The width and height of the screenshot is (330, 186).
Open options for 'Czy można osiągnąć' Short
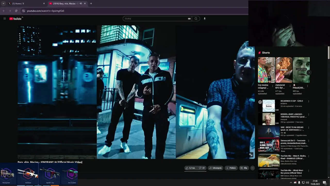pos(273,86)
